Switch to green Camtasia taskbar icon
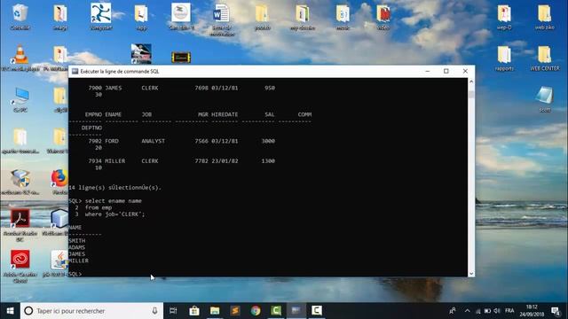 click(x=276, y=311)
